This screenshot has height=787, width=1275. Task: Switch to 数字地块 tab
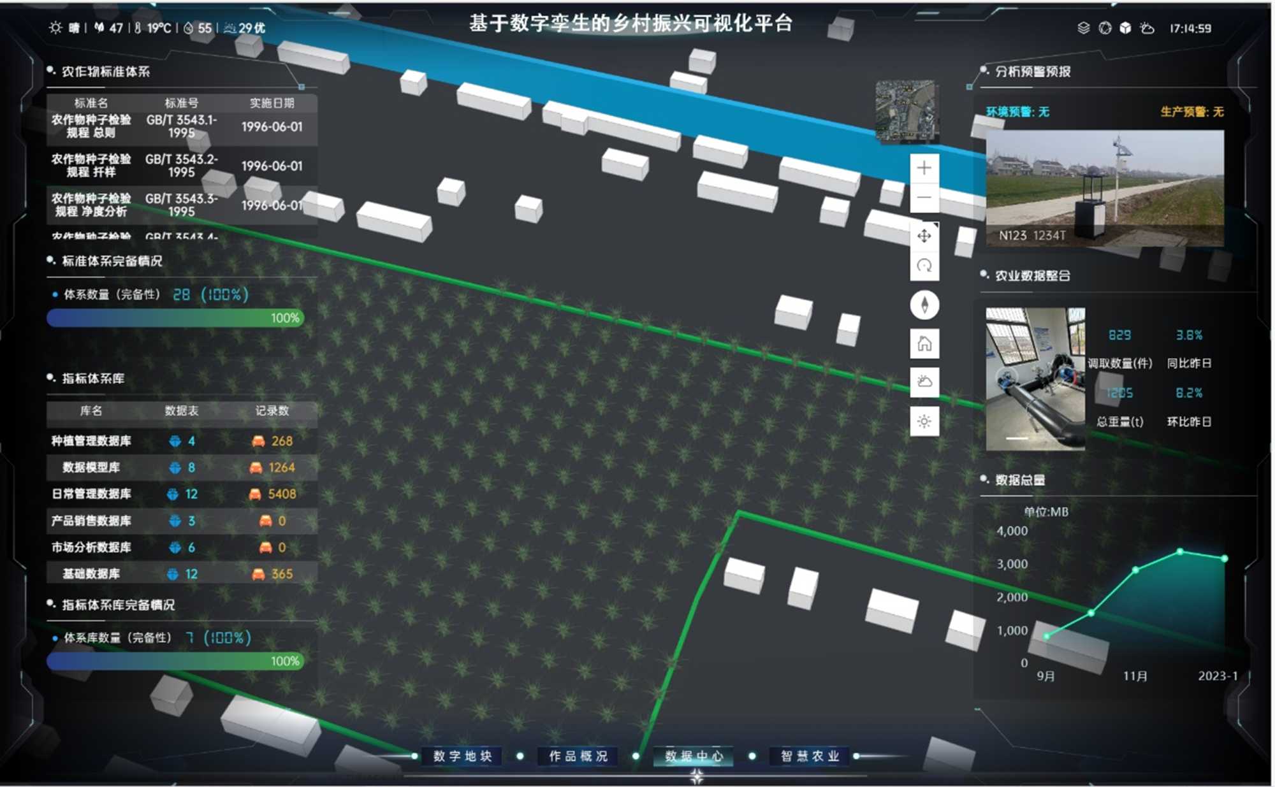462,756
